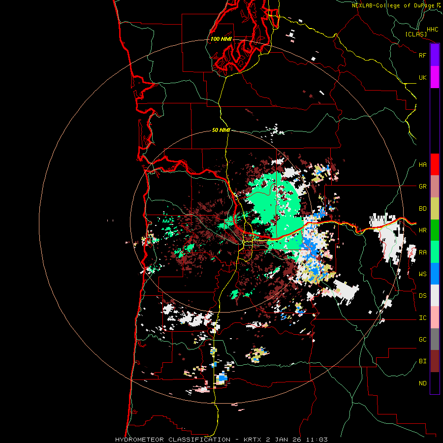This screenshot has width=443, height=443.
Task: Click the BD legend label
Action: click(422, 209)
